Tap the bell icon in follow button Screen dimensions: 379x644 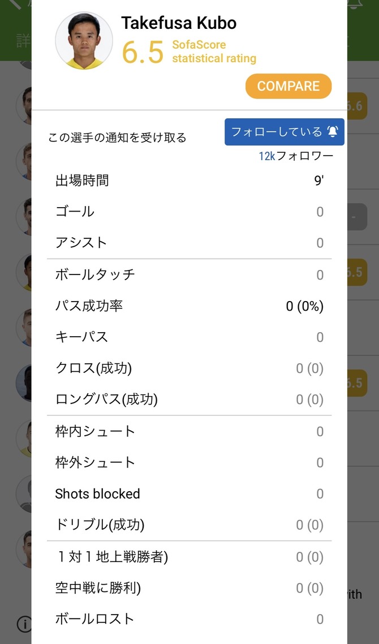point(332,131)
